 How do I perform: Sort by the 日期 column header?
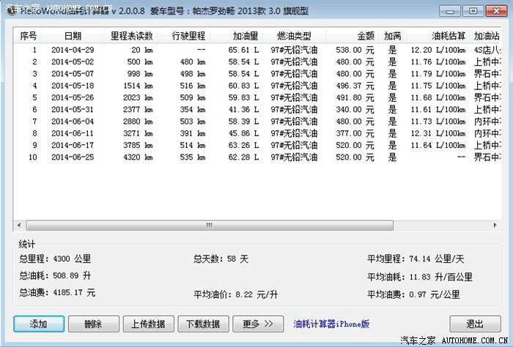73,36
